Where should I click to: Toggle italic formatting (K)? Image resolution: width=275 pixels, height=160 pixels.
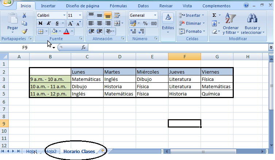(x=49, y=23)
